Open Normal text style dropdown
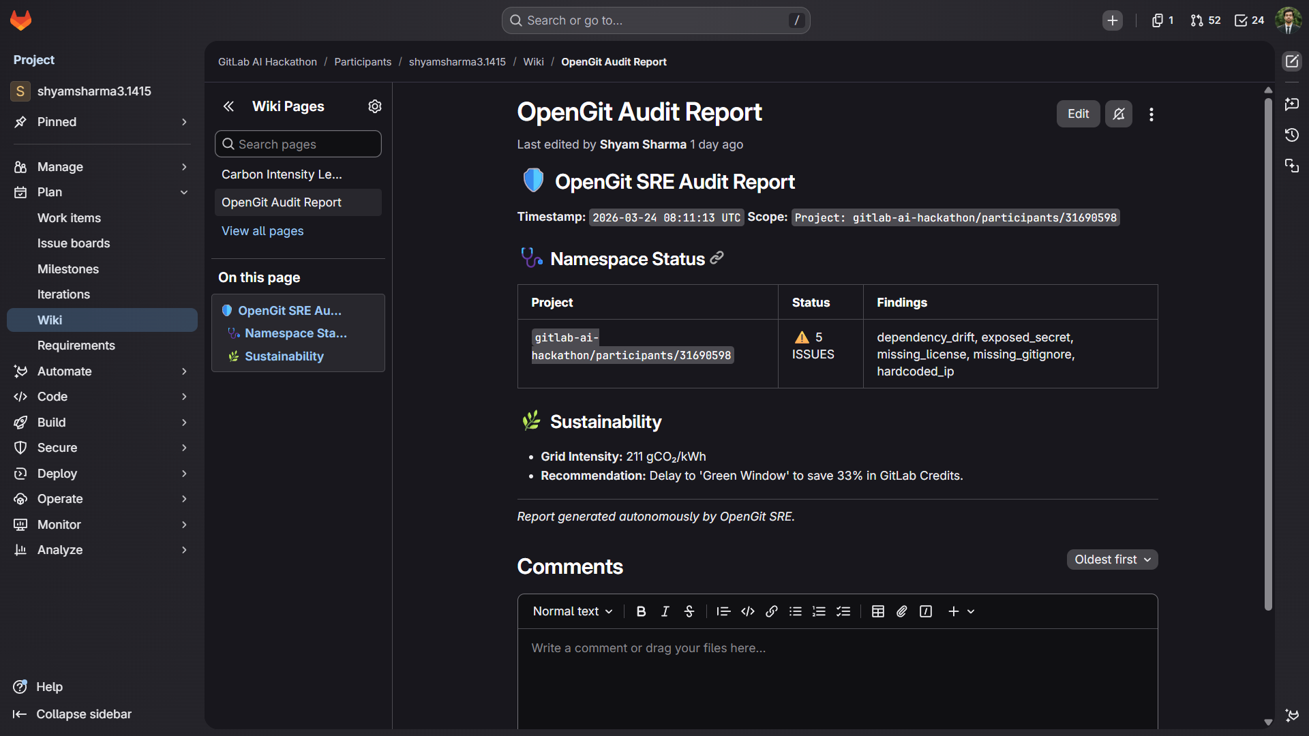This screenshot has height=736, width=1309. tap(573, 611)
